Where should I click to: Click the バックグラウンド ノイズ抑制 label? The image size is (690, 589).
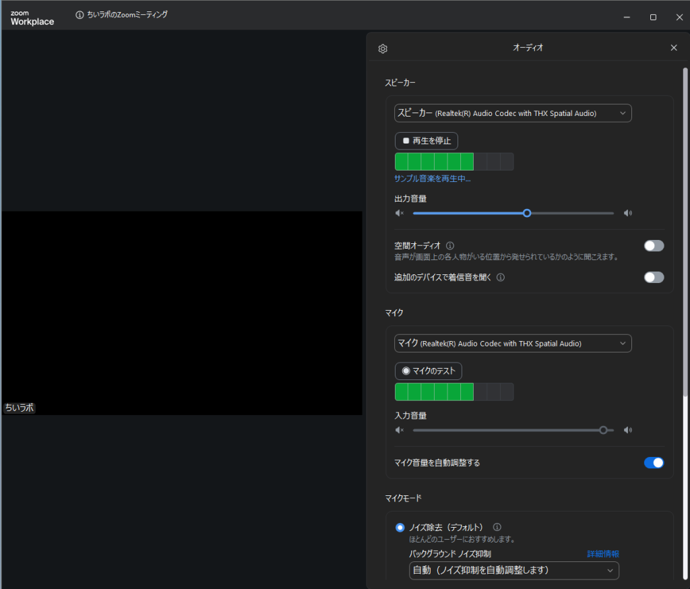coord(449,554)
